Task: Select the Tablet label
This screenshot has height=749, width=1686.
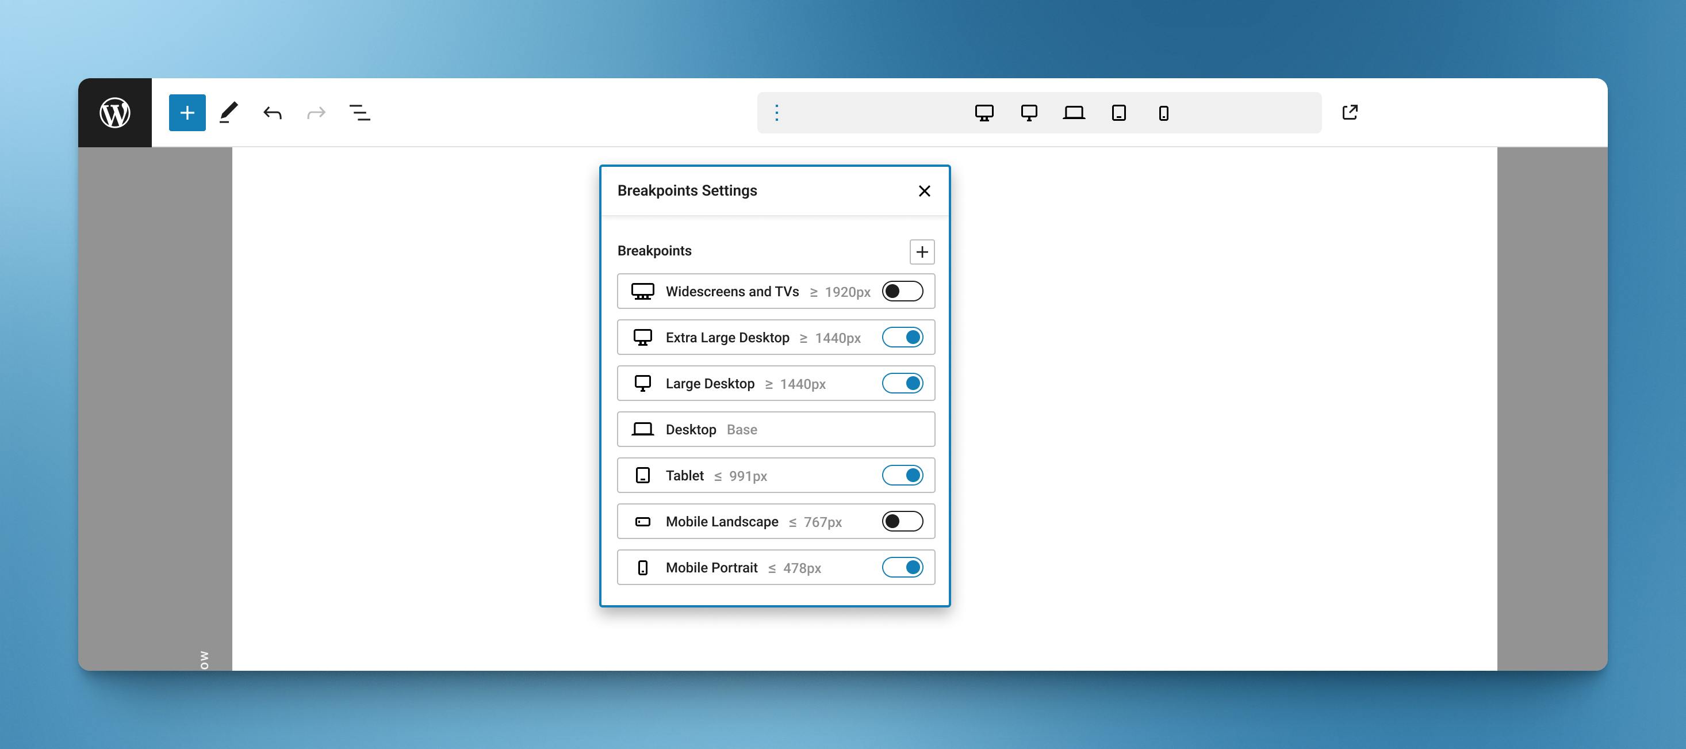Action: click(x=685, y=475)
